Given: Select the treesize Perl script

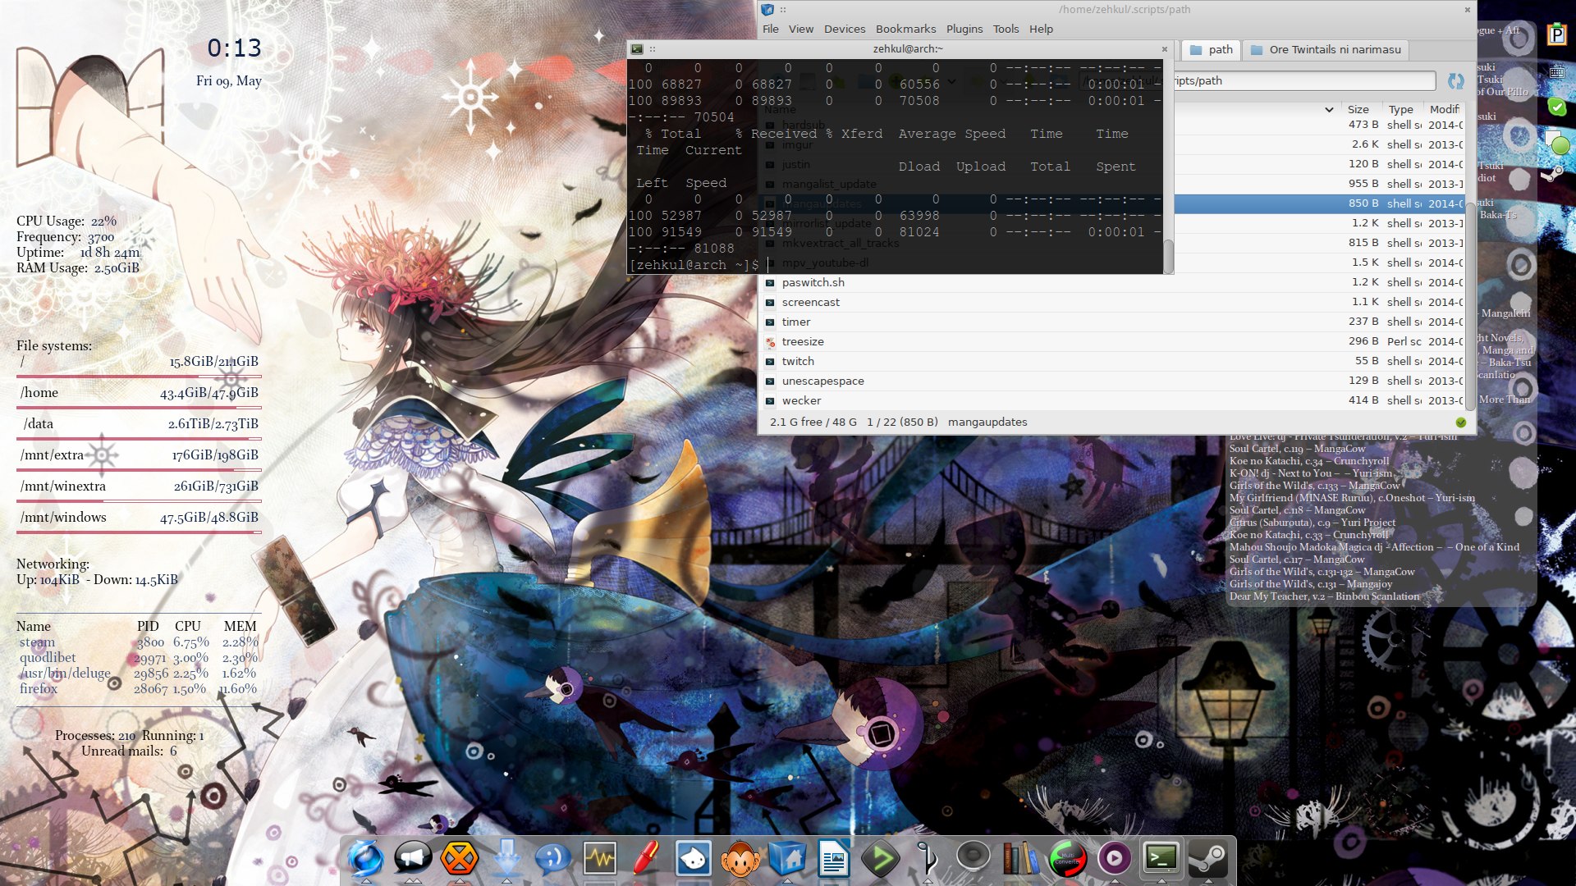Looking at the screenshot, I should click(x=803, y=341).
